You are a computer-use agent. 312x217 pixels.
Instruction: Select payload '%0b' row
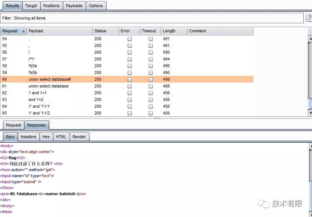pos(126,72)
